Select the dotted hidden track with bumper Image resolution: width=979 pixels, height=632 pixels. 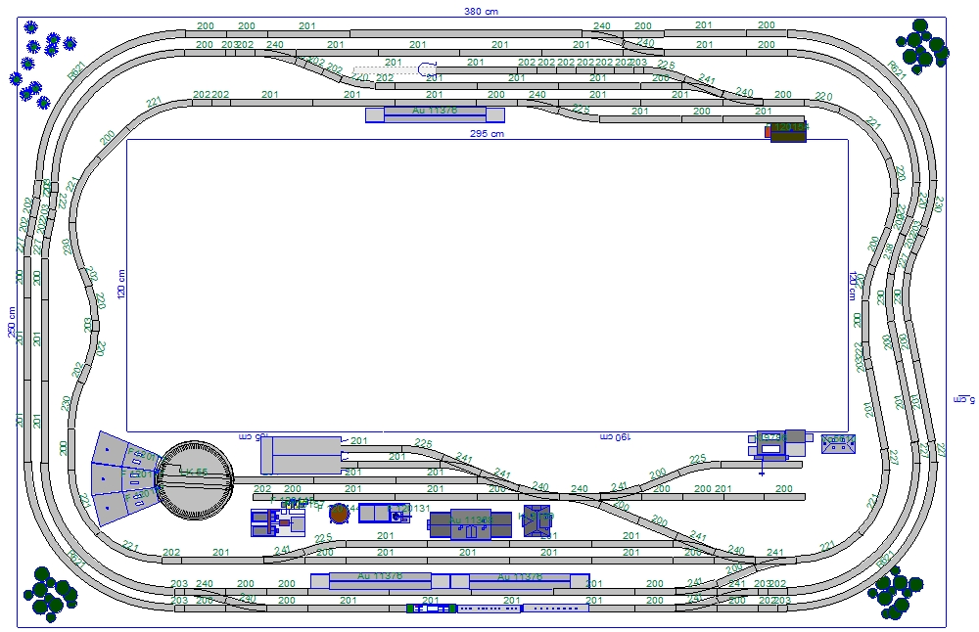click(395, 69)
